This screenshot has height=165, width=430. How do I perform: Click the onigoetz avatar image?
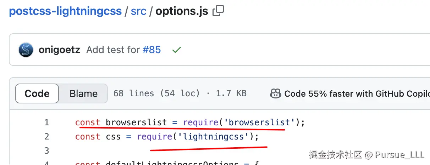point(26,50)
